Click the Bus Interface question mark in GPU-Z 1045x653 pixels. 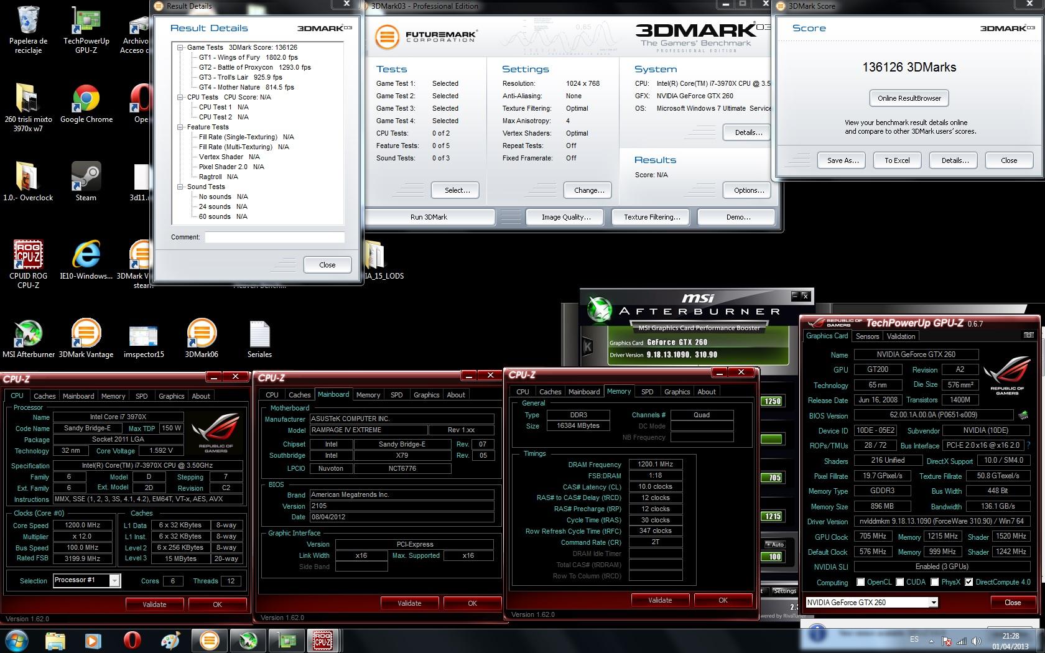[x=1029, y=445]
